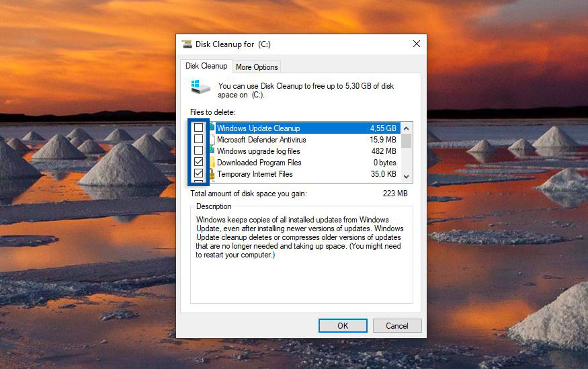
Task: Click the file list scrollbar thumb
Action: 406,141
